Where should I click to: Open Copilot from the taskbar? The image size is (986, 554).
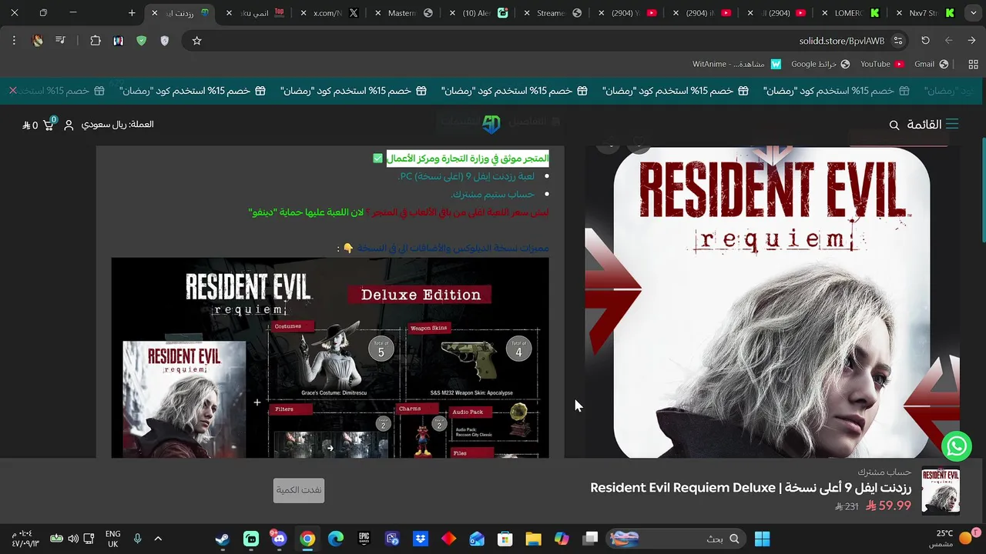(562, 539)
